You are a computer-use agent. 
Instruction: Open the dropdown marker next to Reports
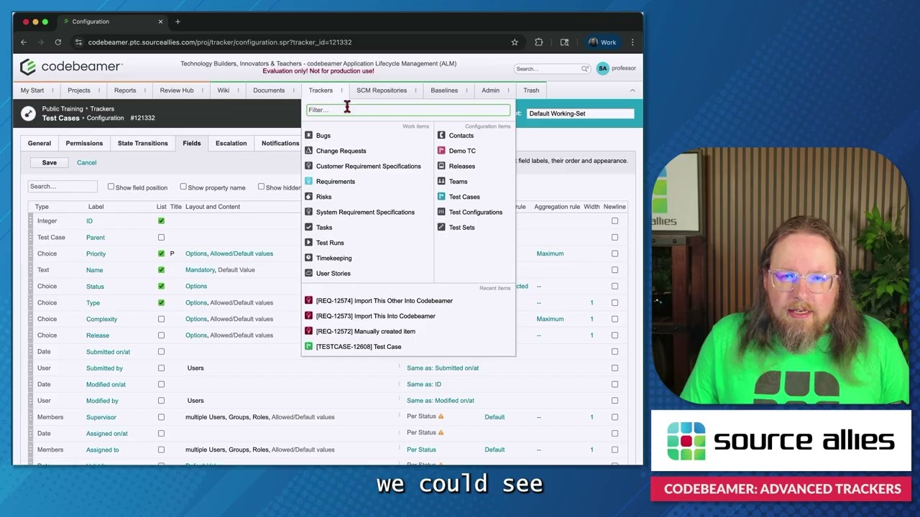coord(145,90)
